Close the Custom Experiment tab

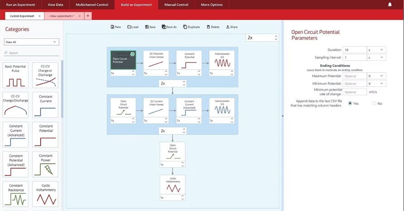(x=39, y=16)
